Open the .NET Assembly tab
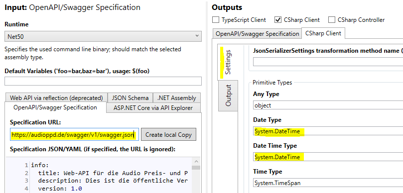Image resolution: width=403 pixels, height=193 pixels. [x=176, y=98]
